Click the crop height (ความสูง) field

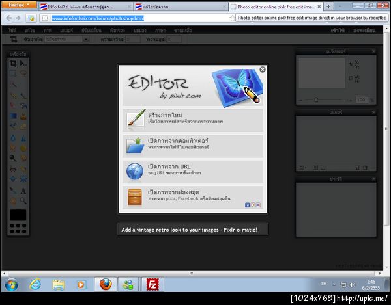pyautogui.click(x=174, y=39)
